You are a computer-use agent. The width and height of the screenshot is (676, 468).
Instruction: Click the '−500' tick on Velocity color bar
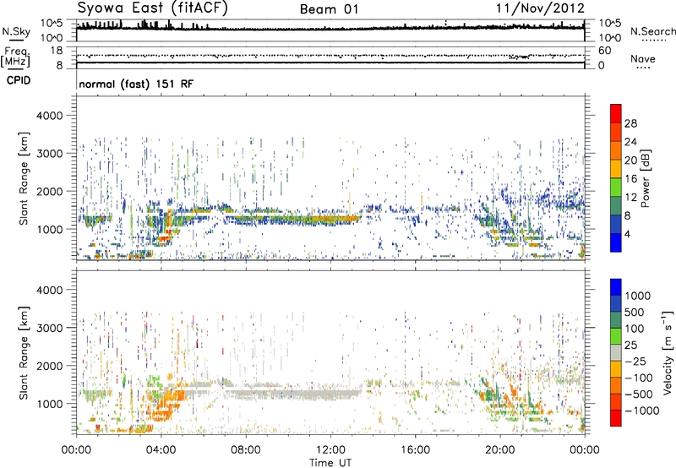[x=639, y=395]
